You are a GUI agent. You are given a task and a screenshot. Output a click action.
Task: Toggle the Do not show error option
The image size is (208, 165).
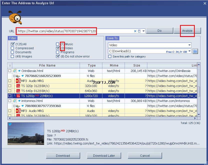58,56
